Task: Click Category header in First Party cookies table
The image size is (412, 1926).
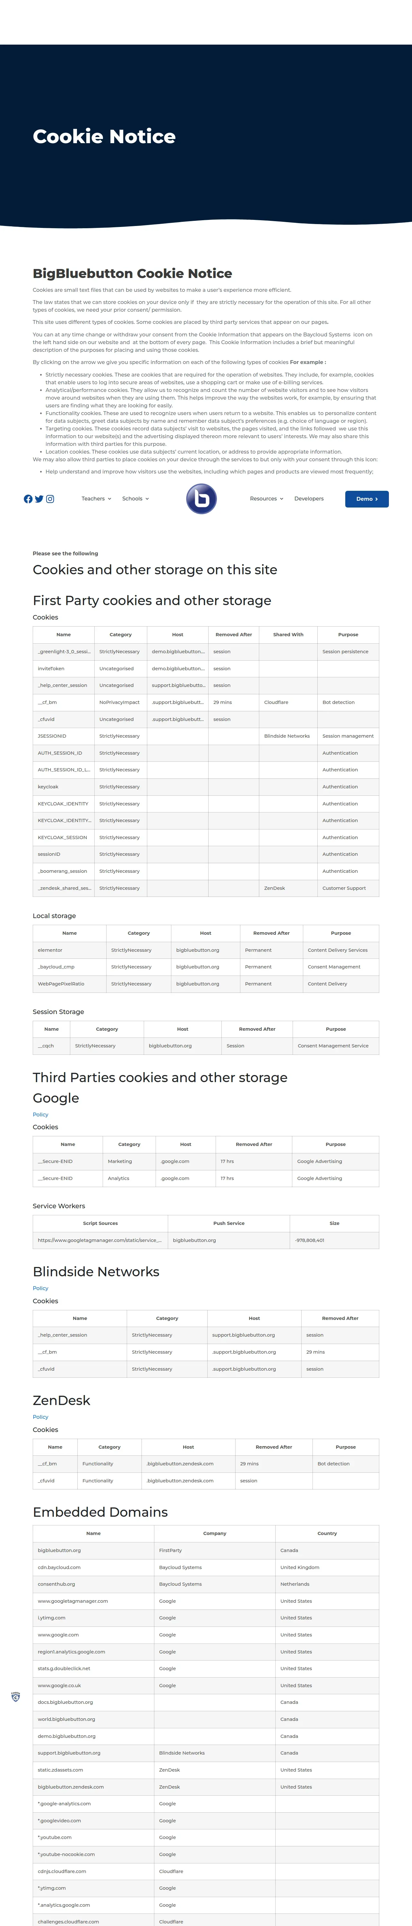Action: 120,635
